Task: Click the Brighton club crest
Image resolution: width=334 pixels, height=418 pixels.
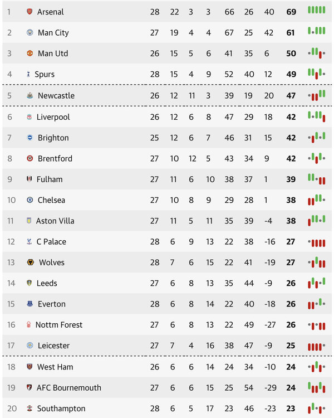Action: [30, 138]
